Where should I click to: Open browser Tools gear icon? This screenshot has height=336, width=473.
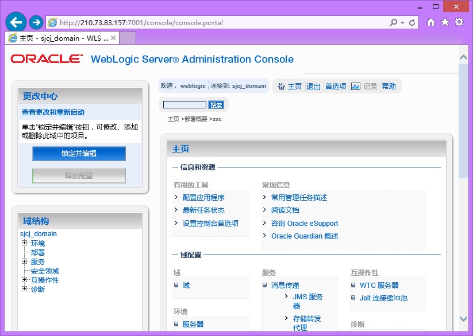pos(459,22)
